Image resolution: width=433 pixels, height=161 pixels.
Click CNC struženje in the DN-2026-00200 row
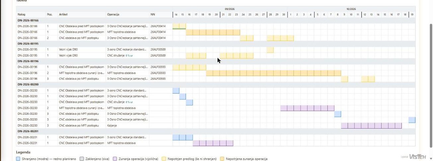(116, 102)
